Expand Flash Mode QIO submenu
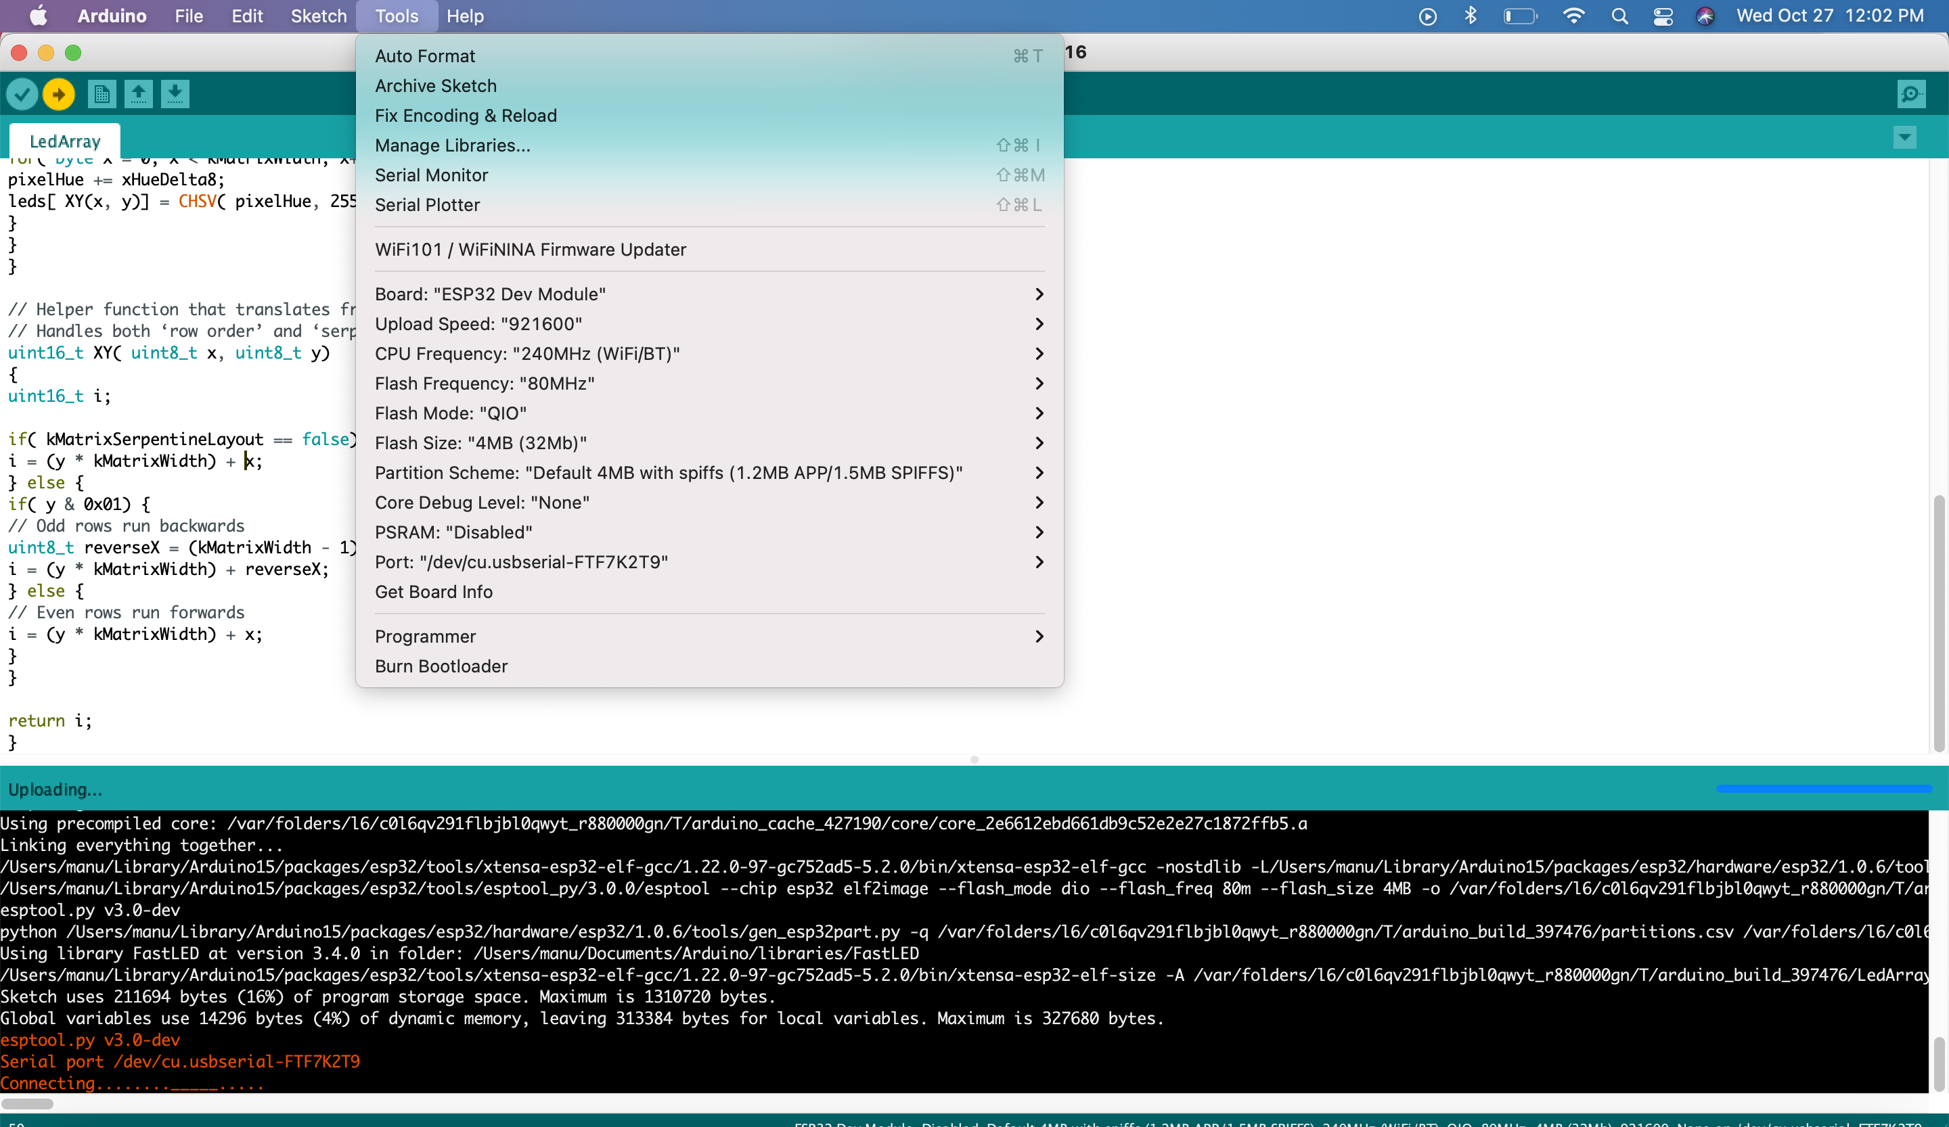Image resolution: width=1949 pixels, height=1127 pixels. (x=709, y=413)
